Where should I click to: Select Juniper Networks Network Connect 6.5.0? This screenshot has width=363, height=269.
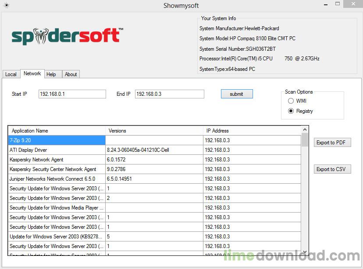coord(57,179)
